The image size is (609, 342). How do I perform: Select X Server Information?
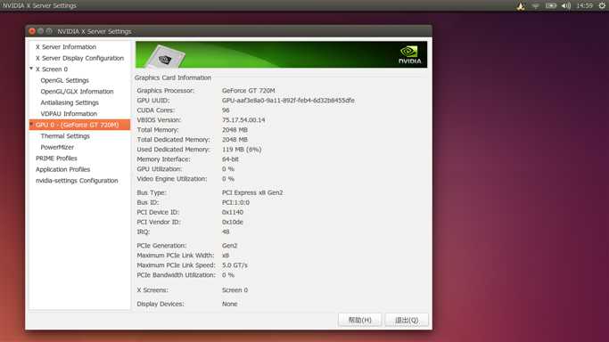pos(66,47)
